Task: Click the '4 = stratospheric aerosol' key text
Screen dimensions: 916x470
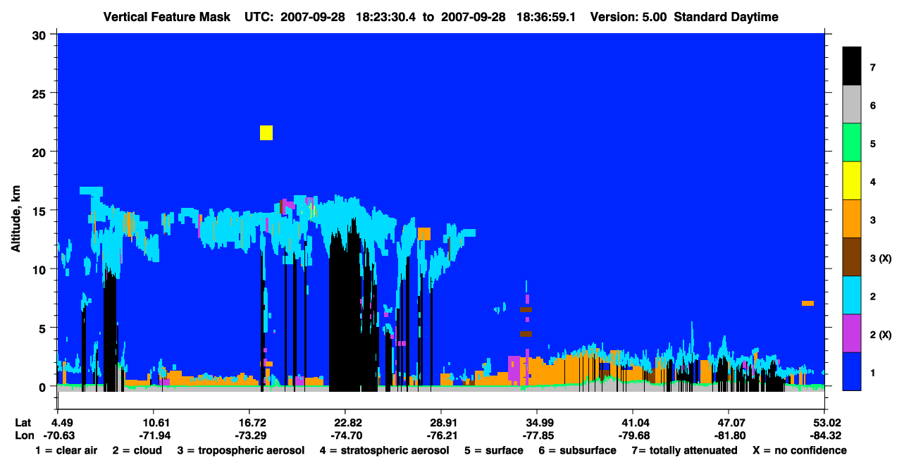Action: [384, 450]
